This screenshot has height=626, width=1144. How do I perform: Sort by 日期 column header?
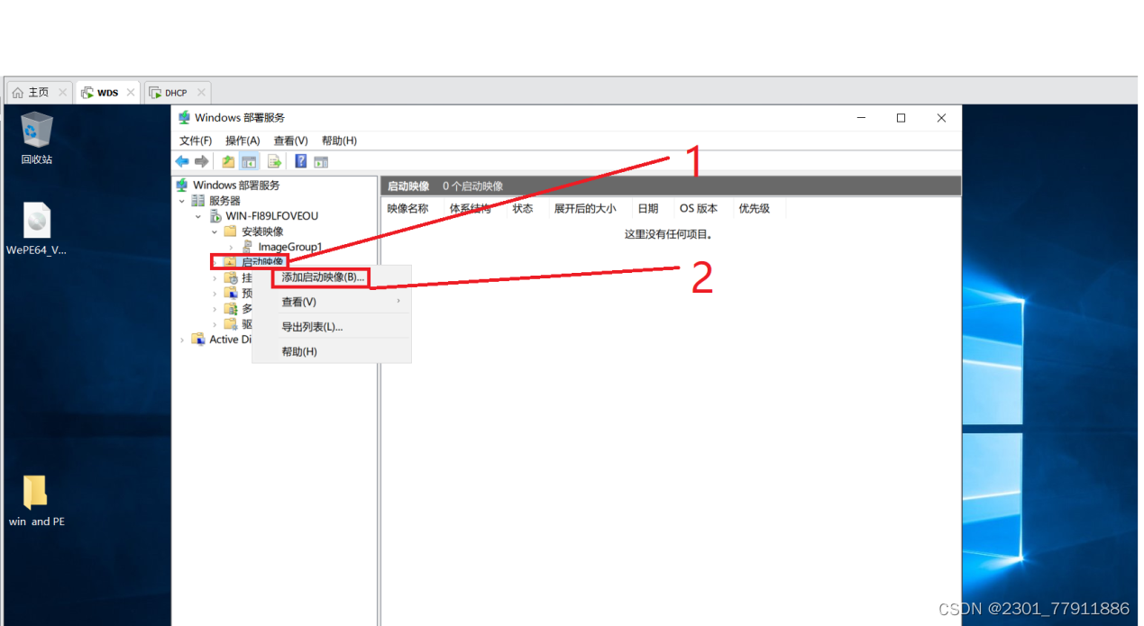coord(652,208)
